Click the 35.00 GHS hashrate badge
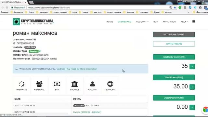Viewport: 208px width, 117px height. pos(30,47)
